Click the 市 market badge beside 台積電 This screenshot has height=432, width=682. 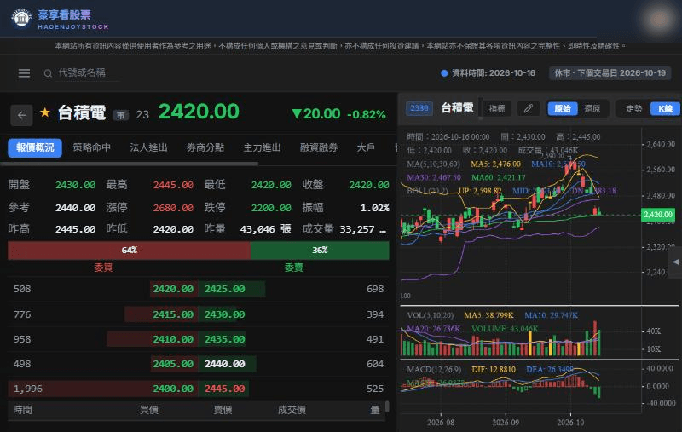pos(120,115)
